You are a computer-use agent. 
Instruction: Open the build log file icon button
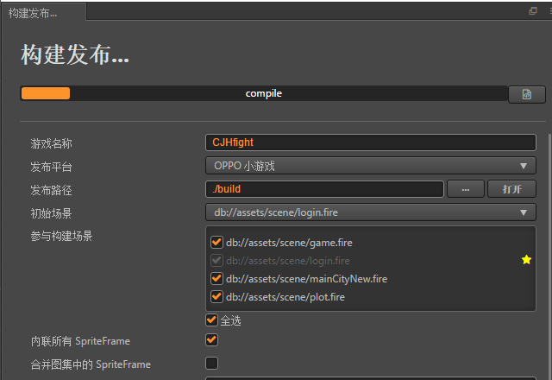coord(527,94)
